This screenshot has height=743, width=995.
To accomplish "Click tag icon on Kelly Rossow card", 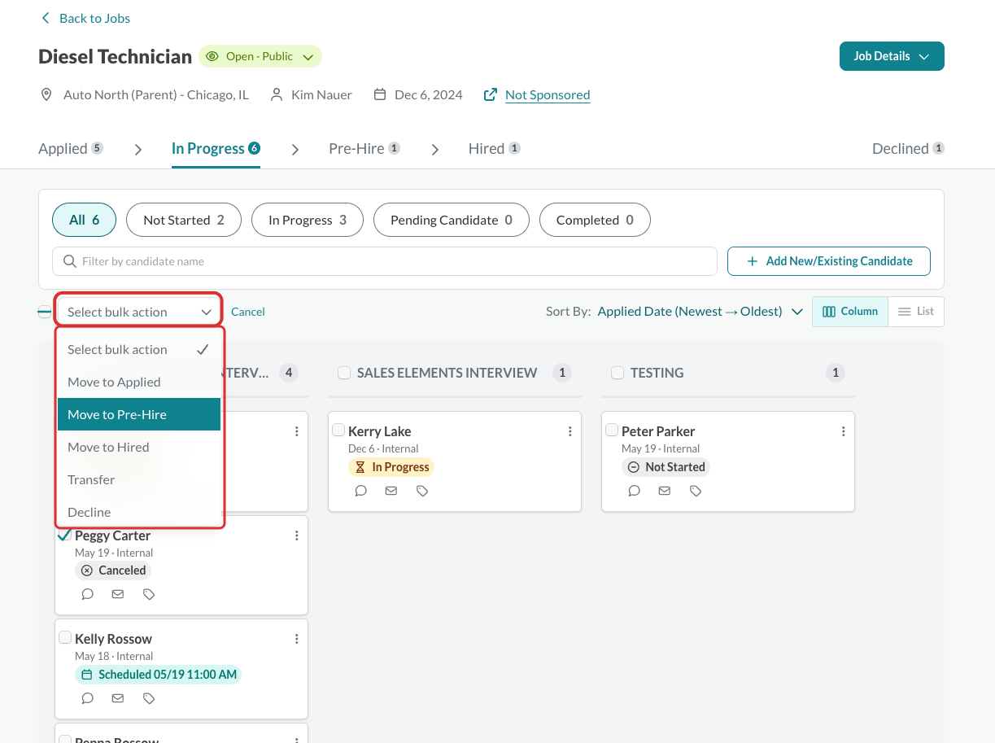I will [149, 698].
